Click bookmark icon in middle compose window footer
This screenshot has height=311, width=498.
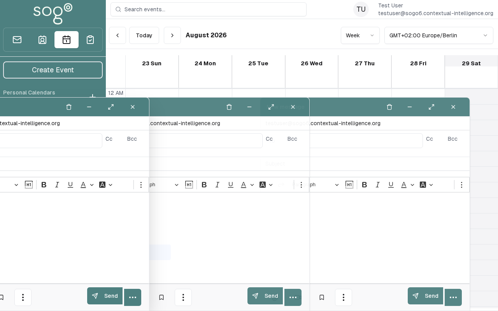161,297
